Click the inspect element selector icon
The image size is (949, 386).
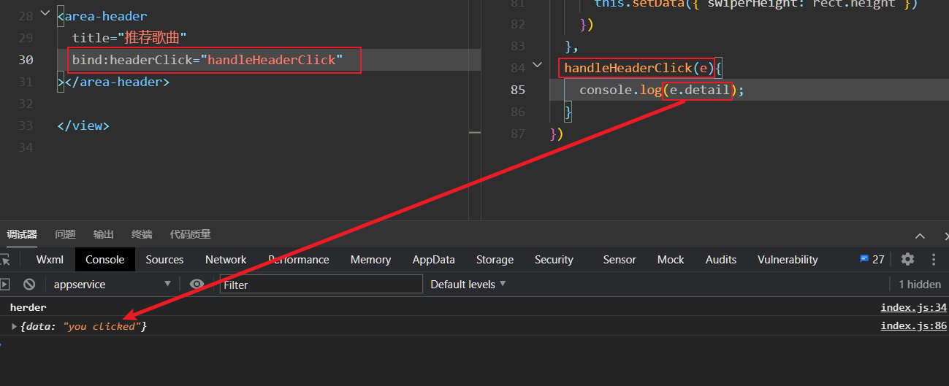click(x=5, y=260)
